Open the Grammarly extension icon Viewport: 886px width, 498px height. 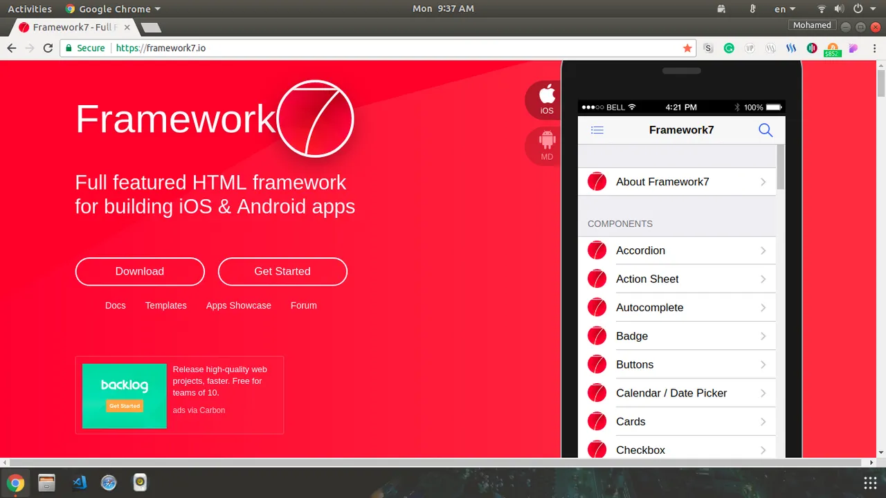click(x=729, y=48)
